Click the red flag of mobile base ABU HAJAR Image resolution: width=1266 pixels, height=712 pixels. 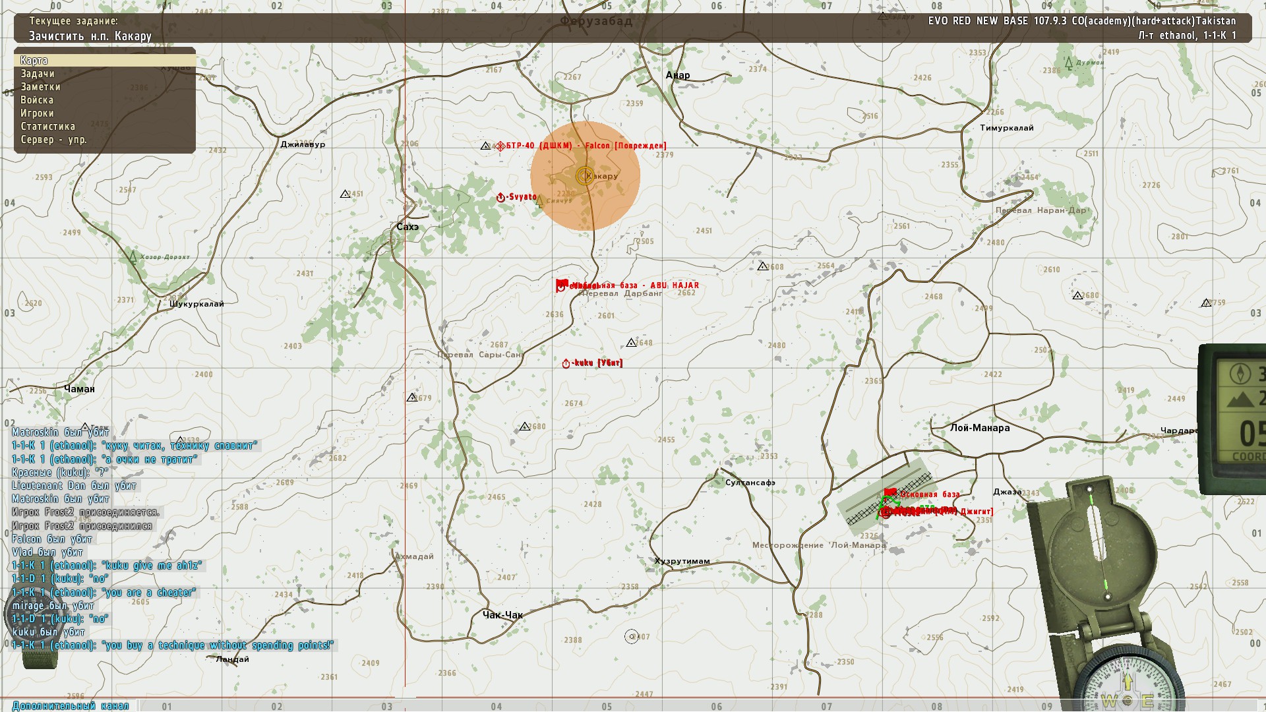[x=562, y=284]
